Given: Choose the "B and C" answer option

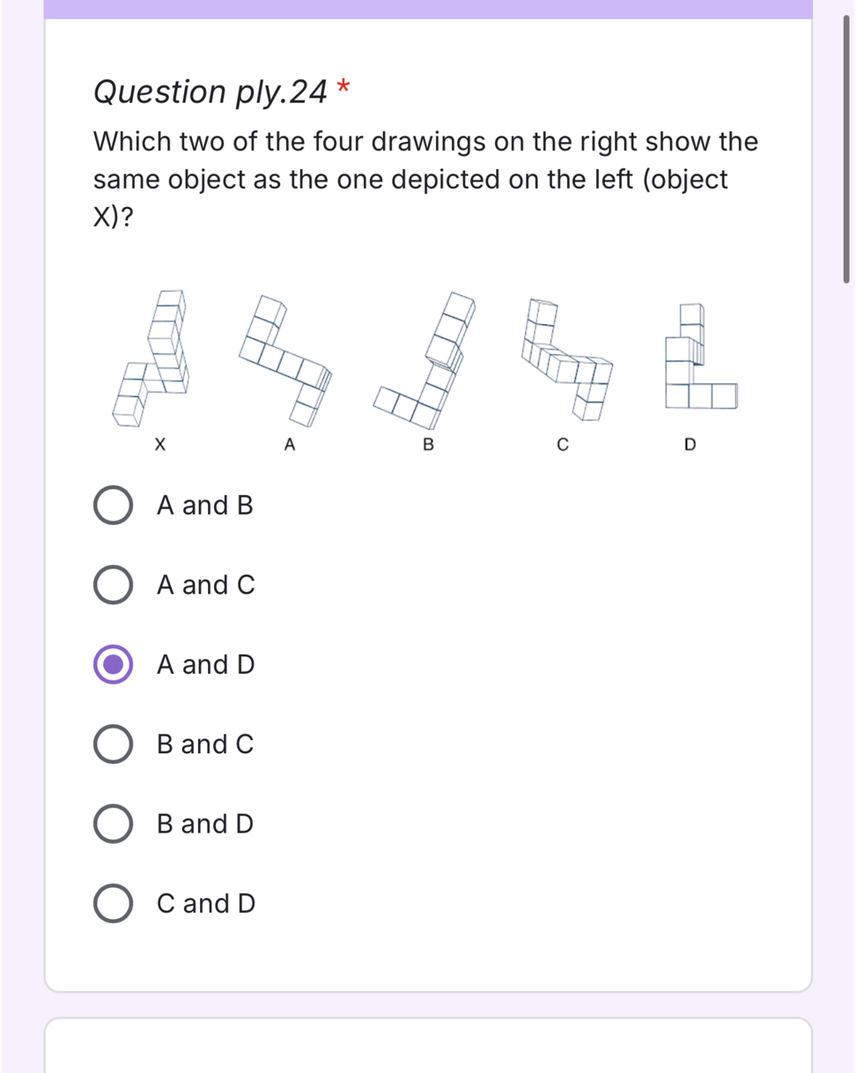Looking at the screenshot, I should 113,744.
